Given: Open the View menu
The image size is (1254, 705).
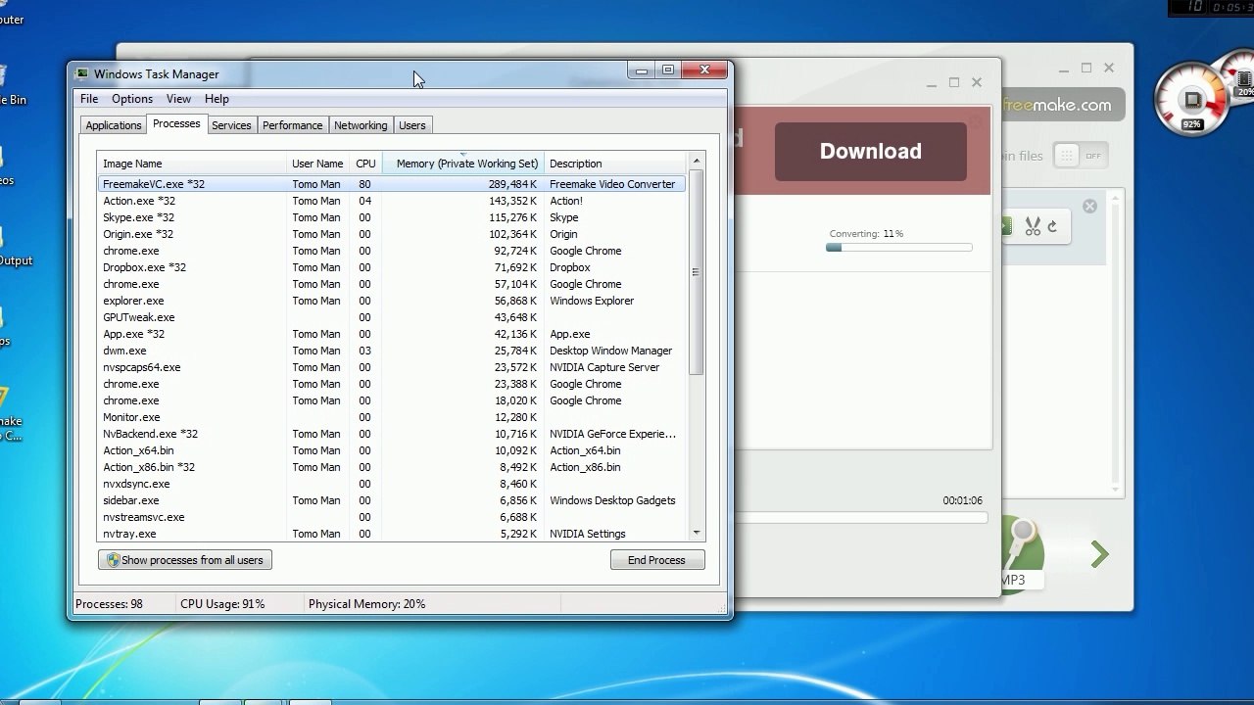Looking at the screenshot, I should tap(178, 99).
